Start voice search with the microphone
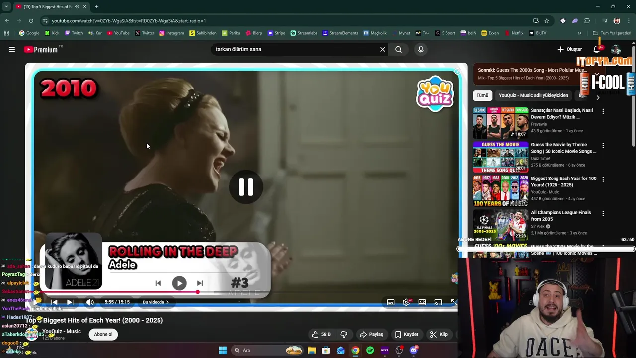636x358 pixels. pyautogui.click(x=421, y=49)
